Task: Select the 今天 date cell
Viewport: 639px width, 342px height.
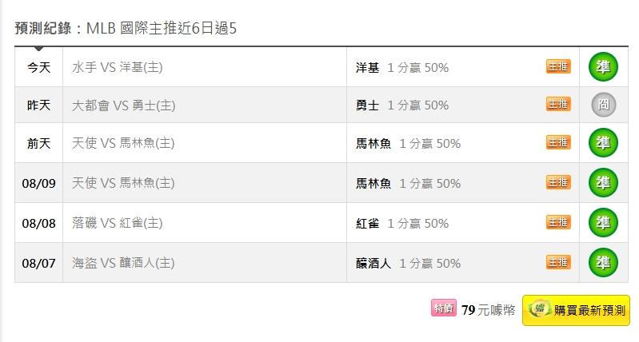Action: (38, 67)
